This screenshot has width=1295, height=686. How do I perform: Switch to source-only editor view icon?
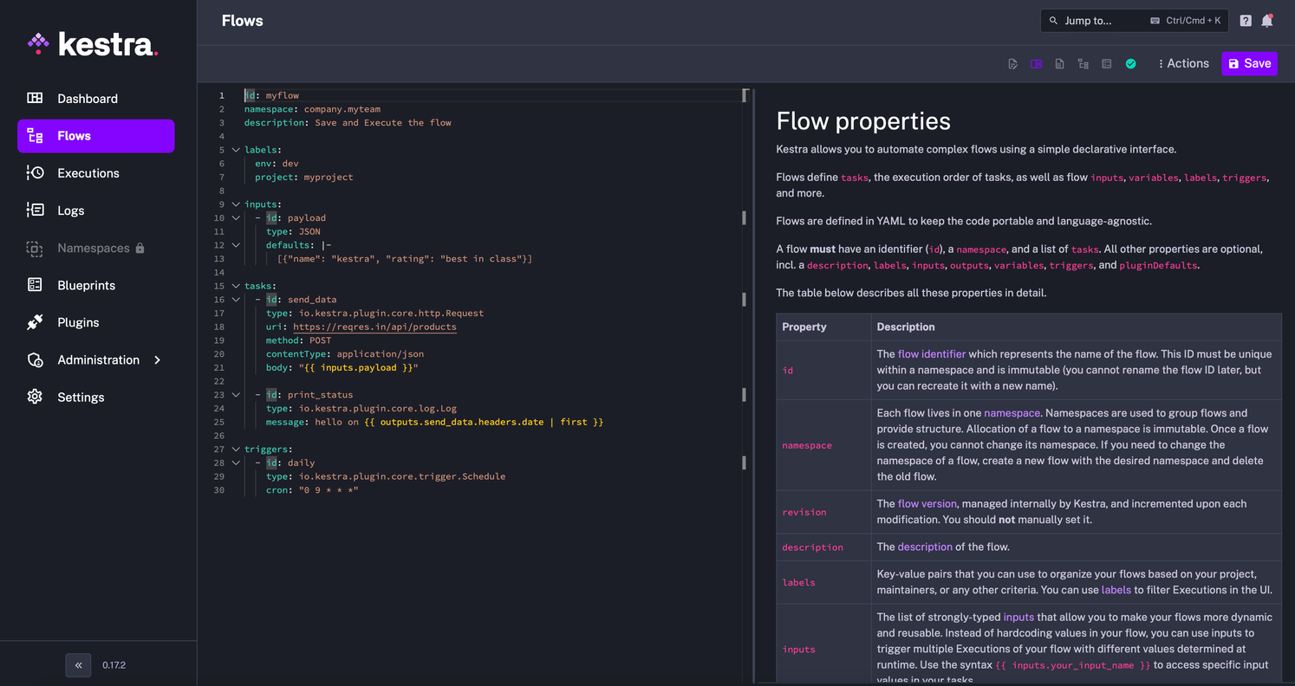tap(1012, 64)
